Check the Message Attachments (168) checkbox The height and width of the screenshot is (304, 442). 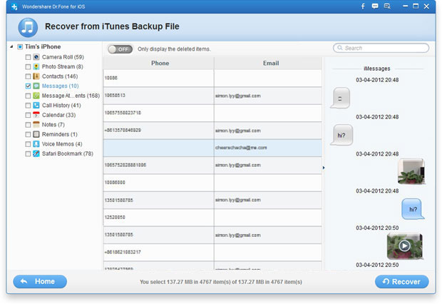[x=28, y=96]
